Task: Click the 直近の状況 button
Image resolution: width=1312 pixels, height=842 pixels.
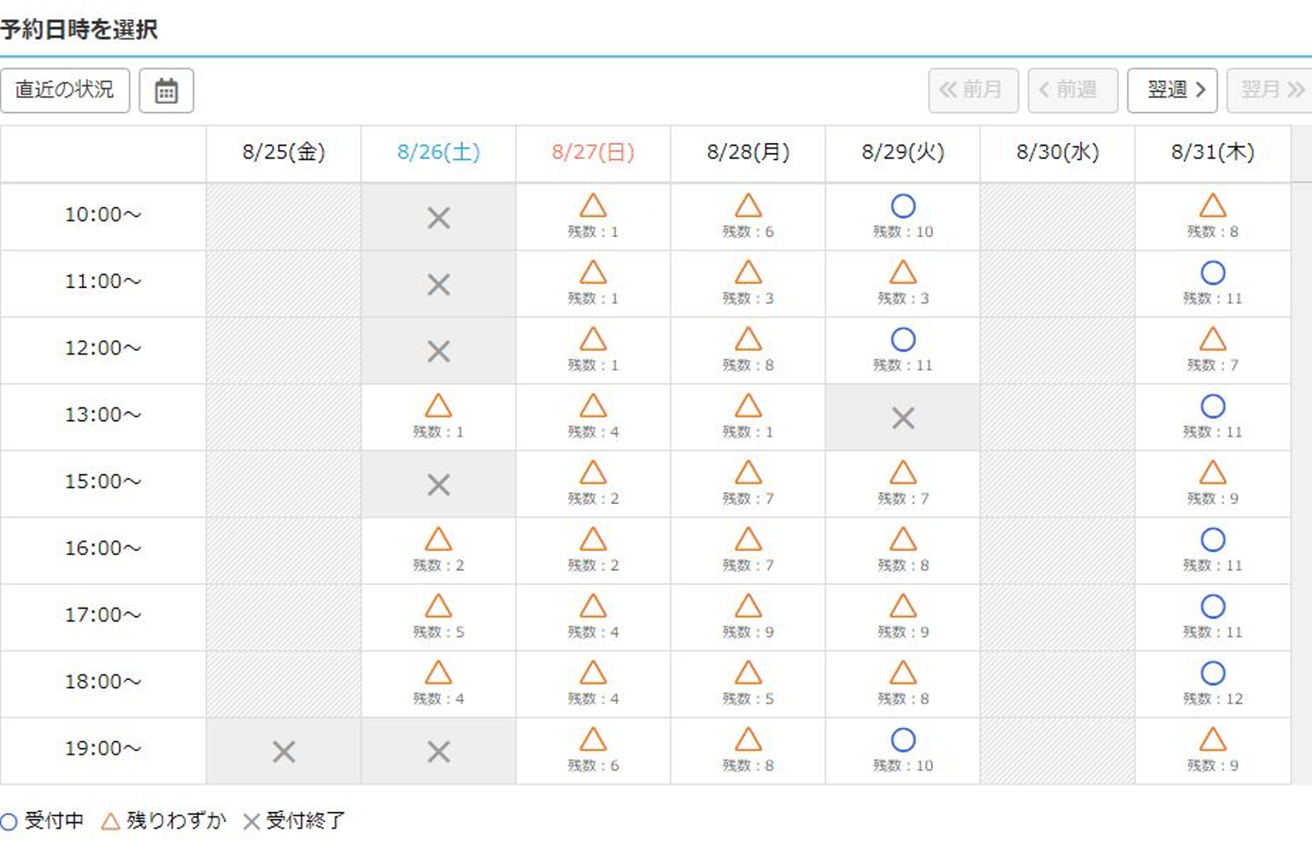Action: 65,90
